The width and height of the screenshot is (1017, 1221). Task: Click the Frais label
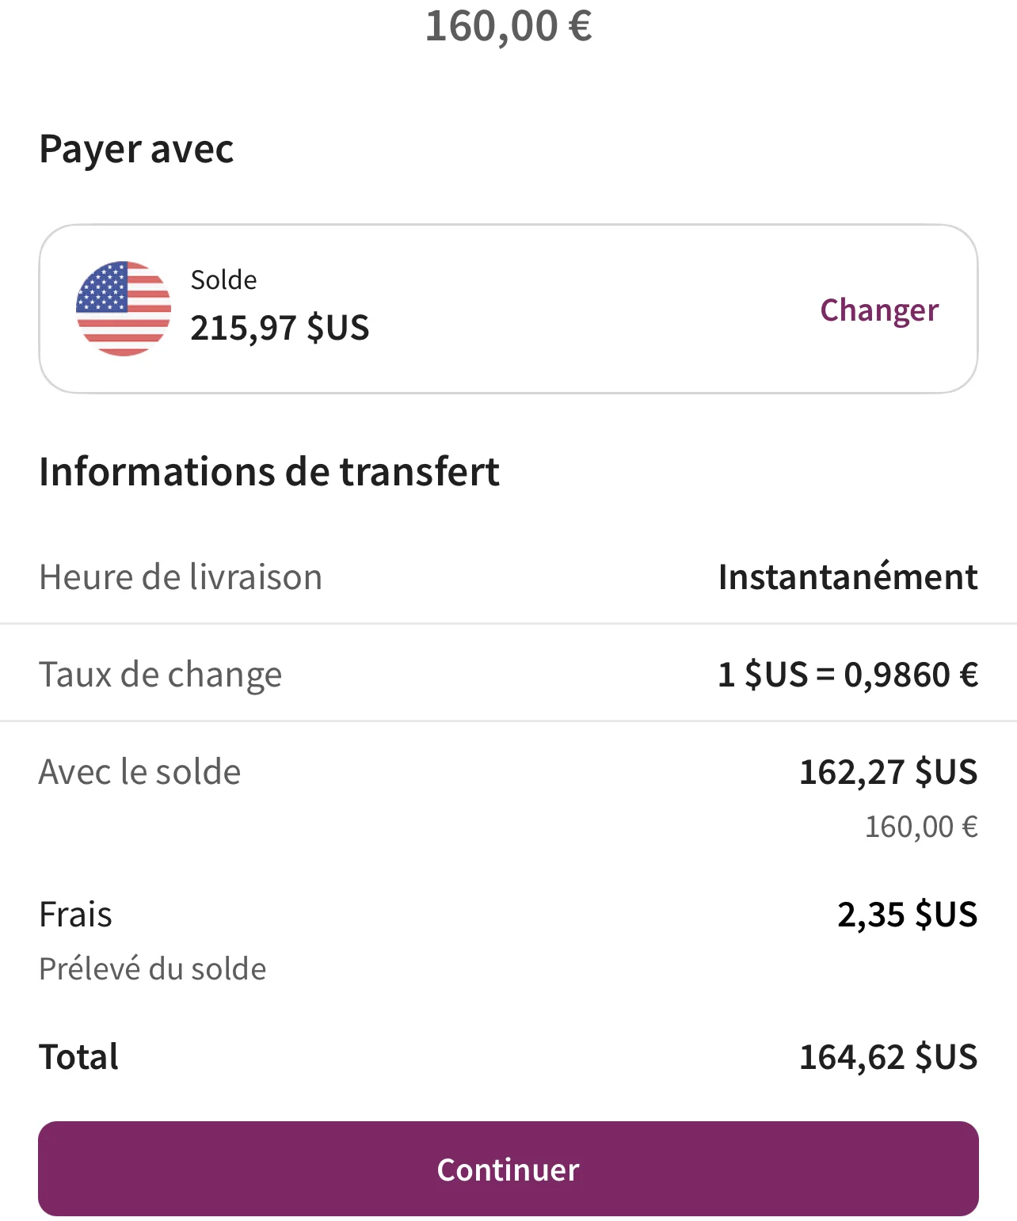pyautogui.click(x=75, y=915)
